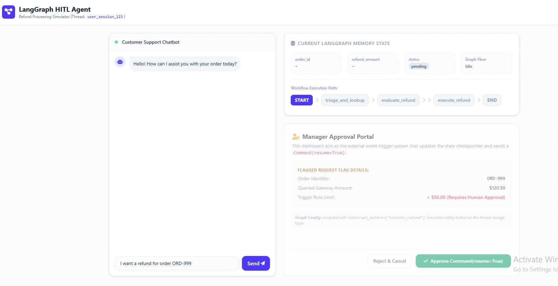This screenshot has height=286, width=558.
Task: Select the triage_and_lookup workflow node
Action: pos(345,100)
